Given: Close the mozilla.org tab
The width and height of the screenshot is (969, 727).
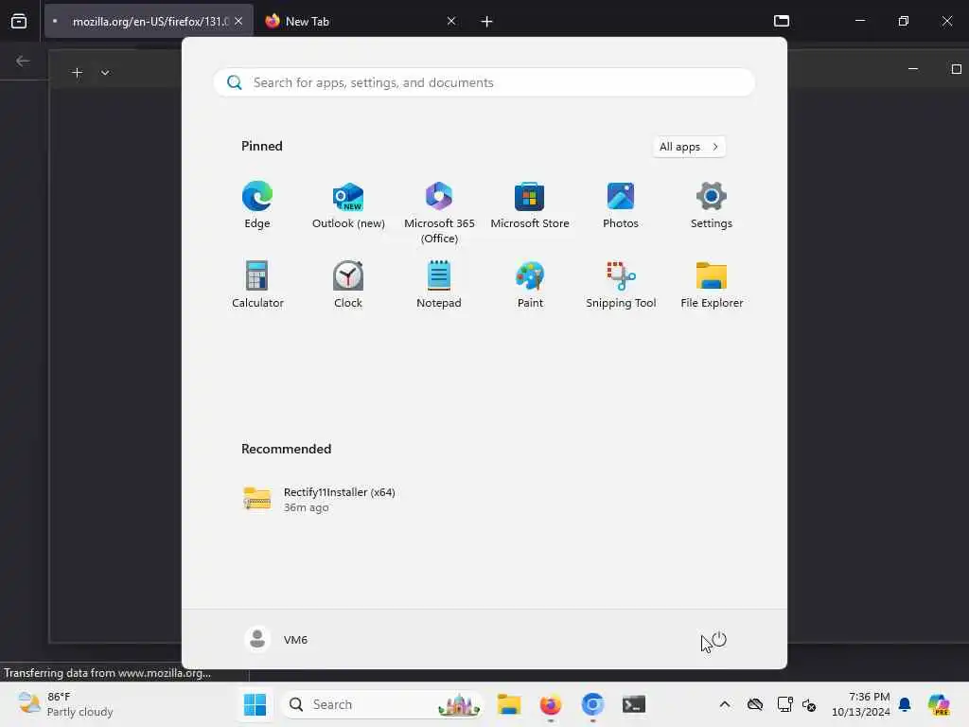Looking at the screenshot, I should point(238,21).
